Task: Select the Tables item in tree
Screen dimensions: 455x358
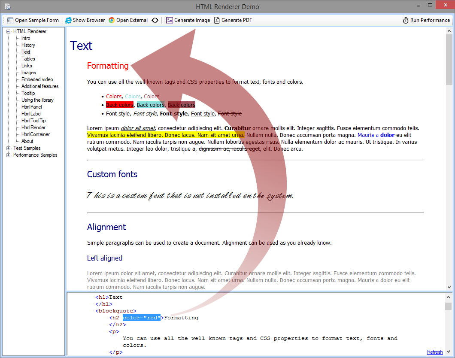Action: tap(28, 59)
